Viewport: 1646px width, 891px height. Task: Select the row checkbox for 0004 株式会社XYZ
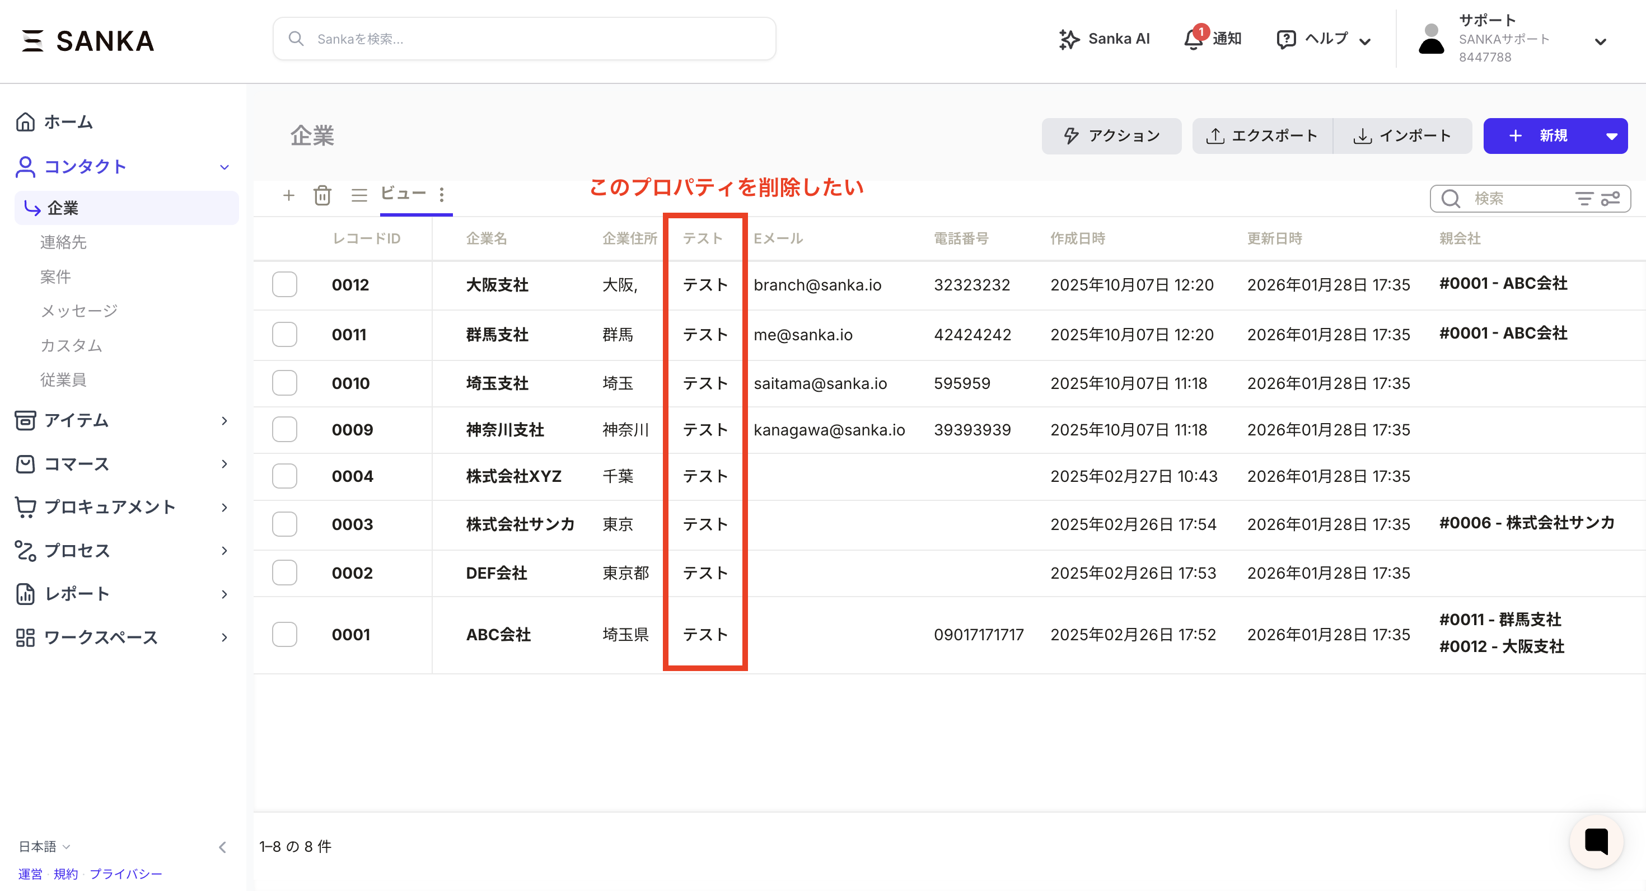[285, 476]
